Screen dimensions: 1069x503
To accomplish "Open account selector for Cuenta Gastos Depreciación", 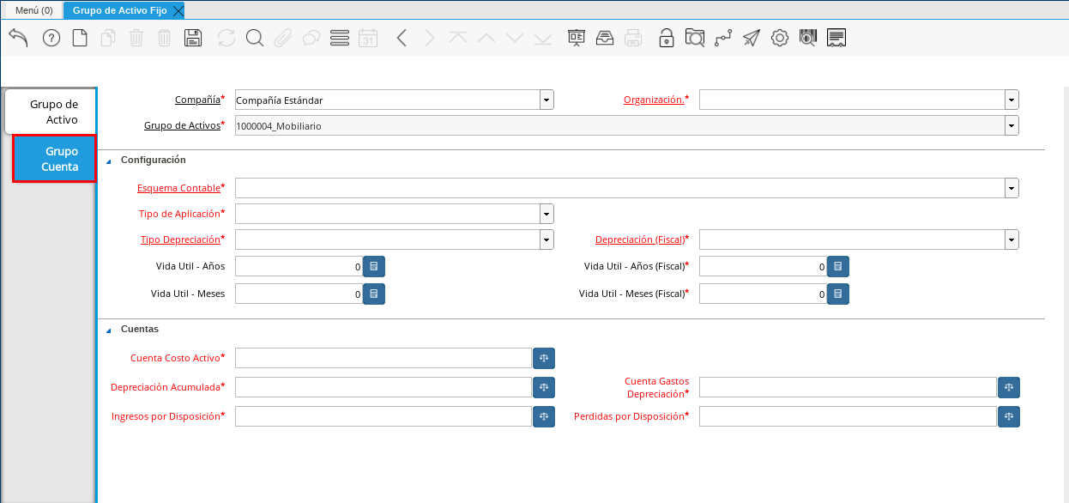I will 1009,387.
